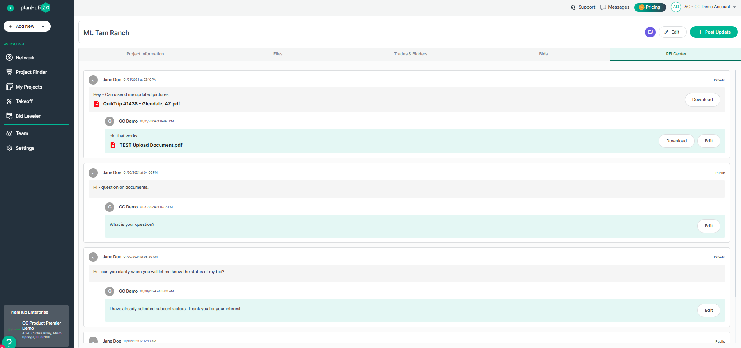Click the Support headset icon
The height and width of the screenshot is (348, 741).
[573, 7]
